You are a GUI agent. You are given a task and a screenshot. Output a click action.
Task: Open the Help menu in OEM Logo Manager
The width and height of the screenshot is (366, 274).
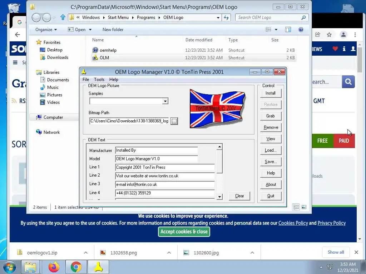click(x=114, y=80)
